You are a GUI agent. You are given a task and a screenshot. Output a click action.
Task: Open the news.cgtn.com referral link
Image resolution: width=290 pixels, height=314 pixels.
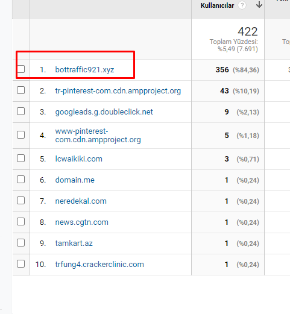[82, 222]
